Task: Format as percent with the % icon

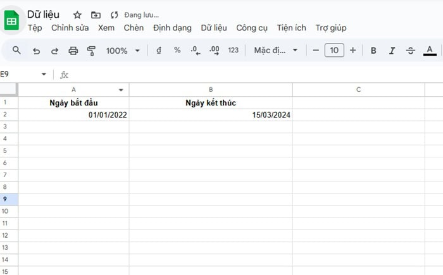Action: [177, 51]
